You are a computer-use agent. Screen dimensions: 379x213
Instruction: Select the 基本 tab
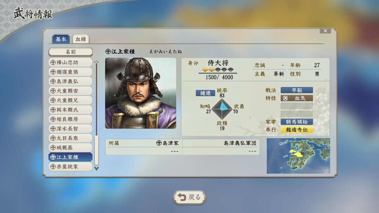pyautogui.click(x=61, y=39)
